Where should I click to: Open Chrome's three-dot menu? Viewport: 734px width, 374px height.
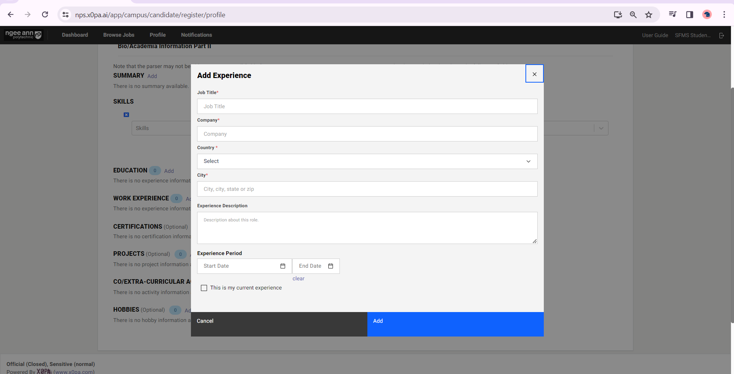[724, 15]
